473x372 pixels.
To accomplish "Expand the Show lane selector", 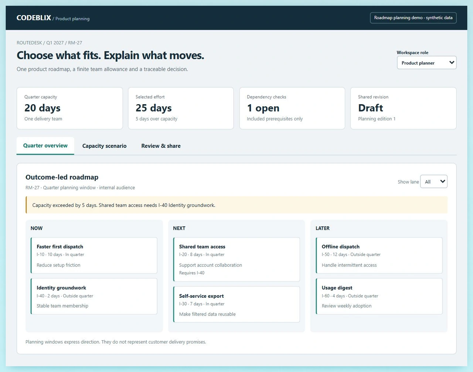I will tap(434, 181).
